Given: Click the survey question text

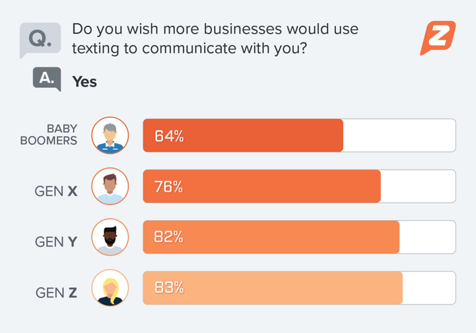Looking at the screenshot, I should click(x=215, y=38).
